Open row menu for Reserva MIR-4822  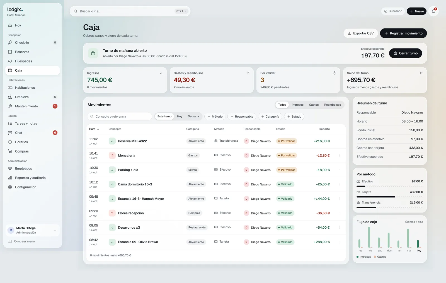tap(339, 141)
